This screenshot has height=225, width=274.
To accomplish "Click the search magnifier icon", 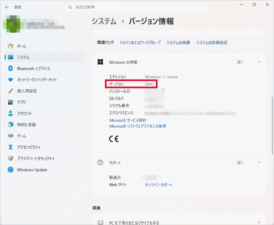I will 70,7.
